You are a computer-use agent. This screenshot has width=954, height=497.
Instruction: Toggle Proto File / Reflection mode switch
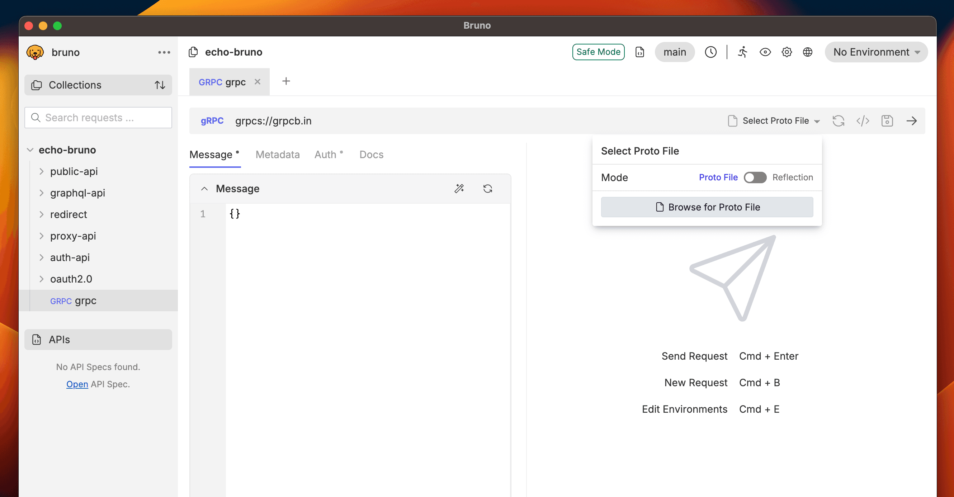tap(755, 177)
